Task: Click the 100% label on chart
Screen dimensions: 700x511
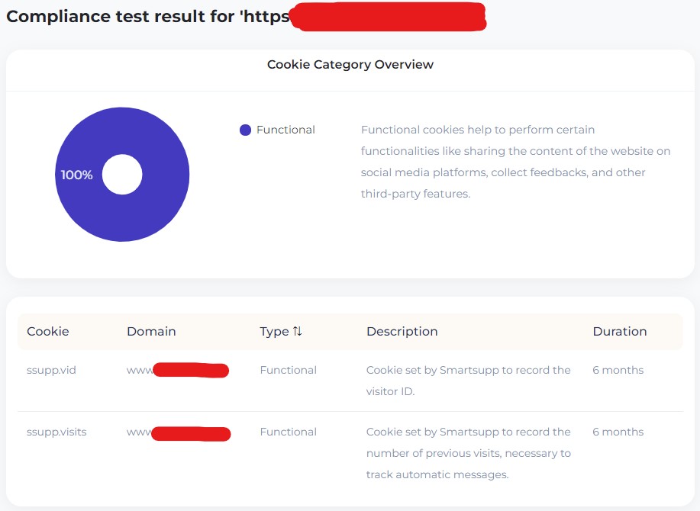Action: pos(76,175)
